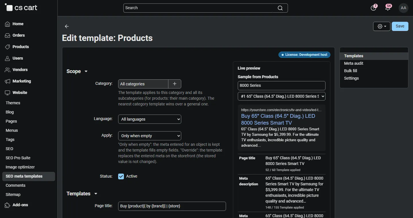Open the help icon with badge 2
Screen dimensions: 413x218
tap(373, 8)
